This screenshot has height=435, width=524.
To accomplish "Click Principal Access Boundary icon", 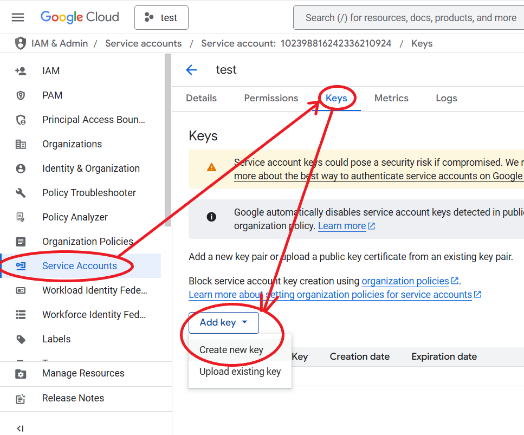I will (x=21, y=120).
